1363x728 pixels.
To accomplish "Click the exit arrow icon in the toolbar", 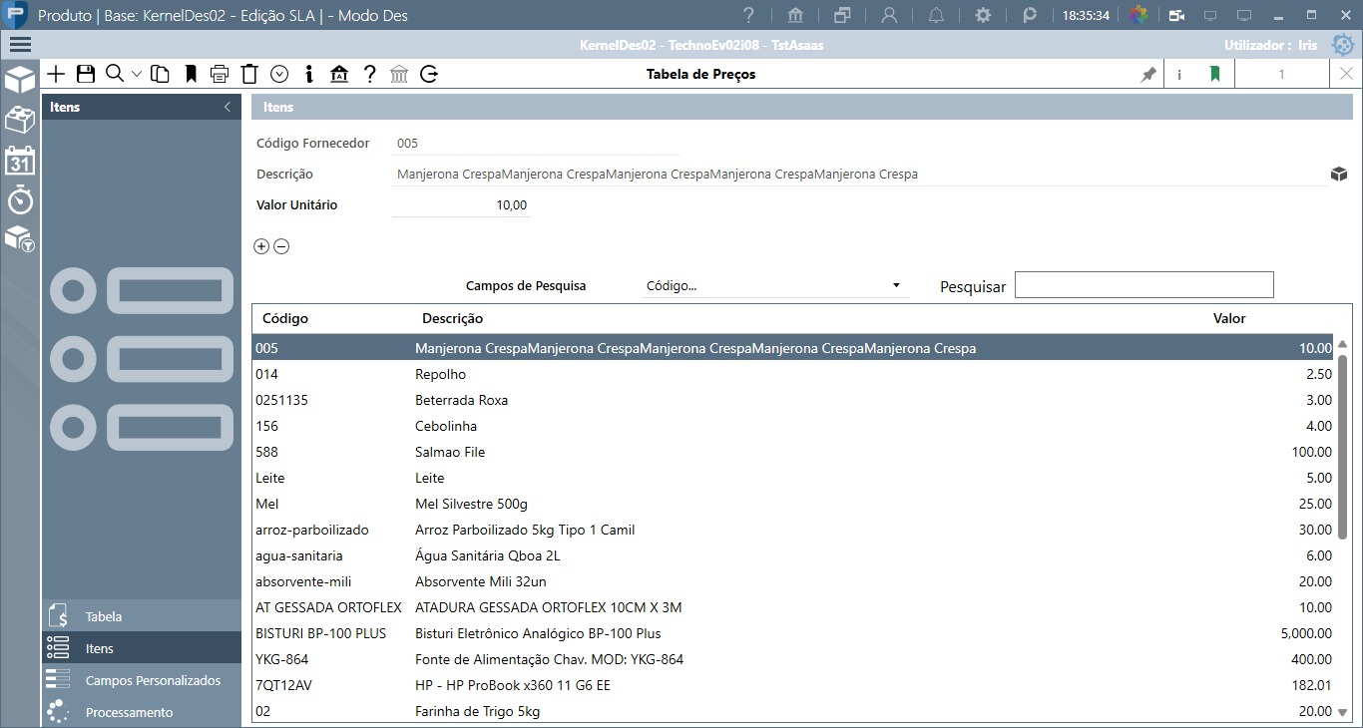I will click(x=429, y=74).
